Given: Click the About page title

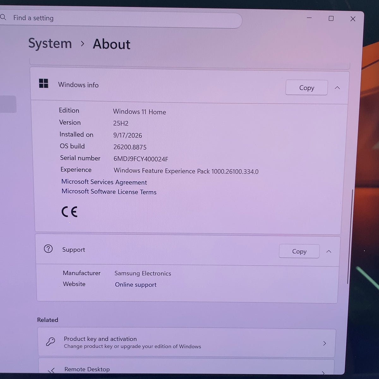Looking at the screenshot, I should tap(111, 44).
